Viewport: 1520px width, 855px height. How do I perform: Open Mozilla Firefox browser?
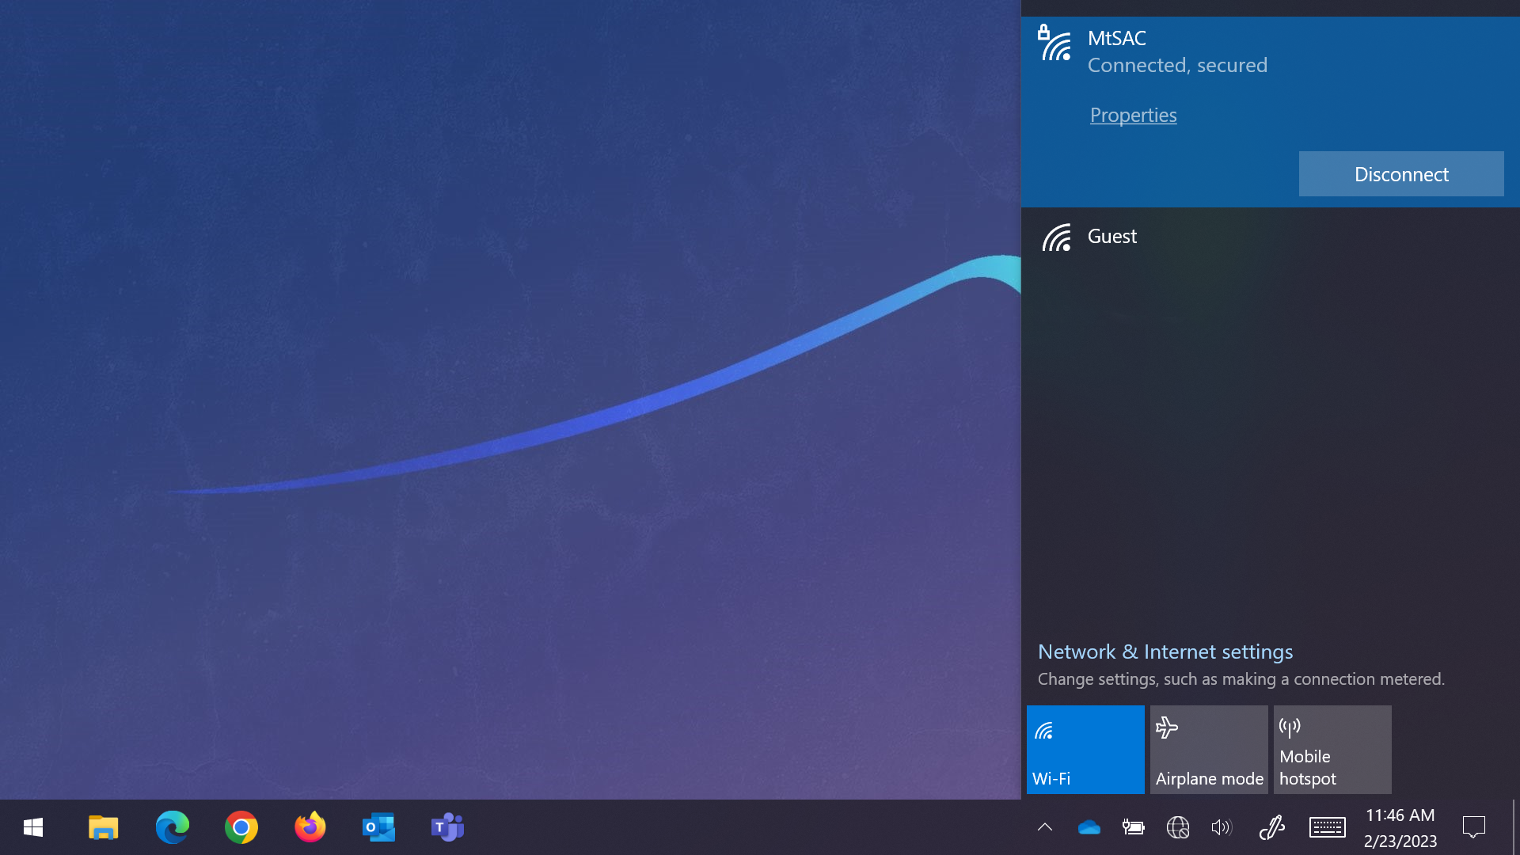310,826
